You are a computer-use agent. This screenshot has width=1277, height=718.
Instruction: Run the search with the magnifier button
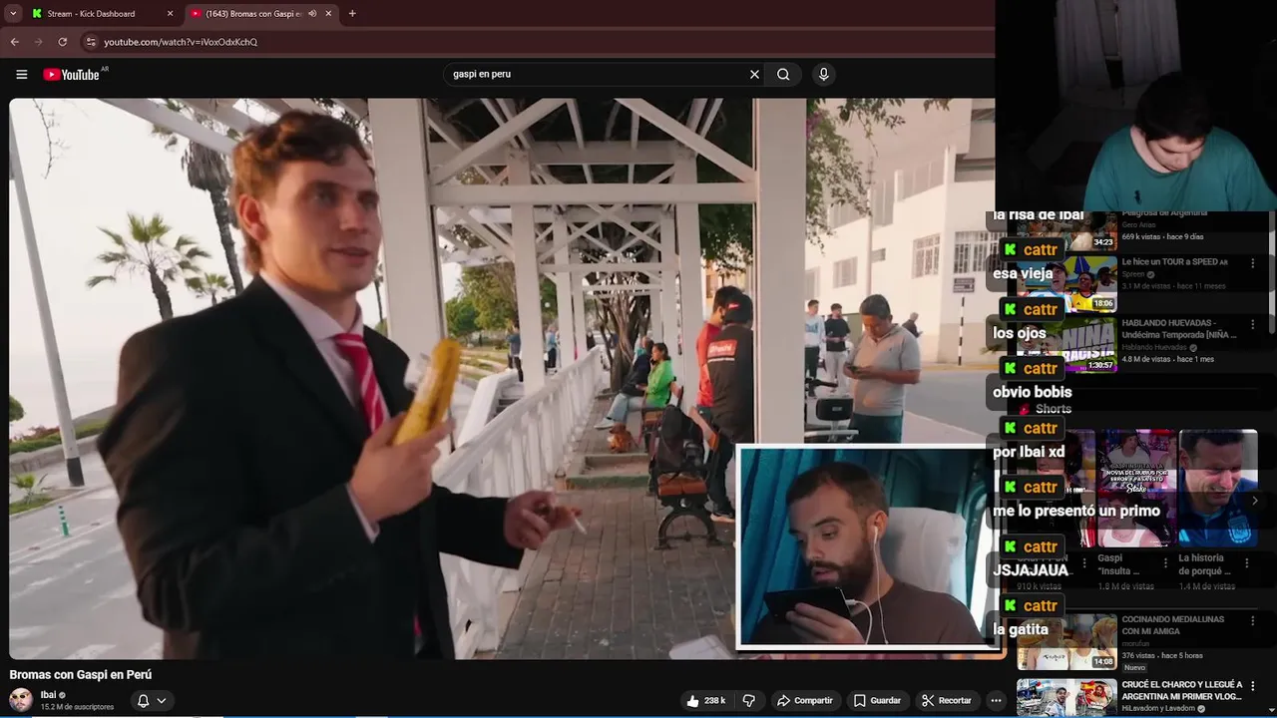coord(784,74)
